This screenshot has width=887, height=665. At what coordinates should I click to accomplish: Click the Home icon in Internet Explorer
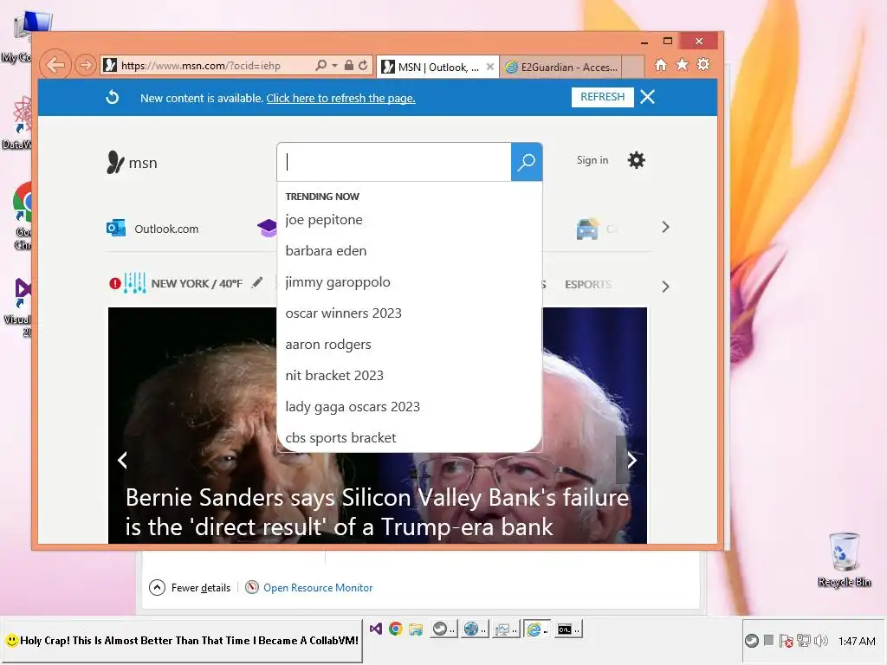pyautogui.click(x=661, y=65)
